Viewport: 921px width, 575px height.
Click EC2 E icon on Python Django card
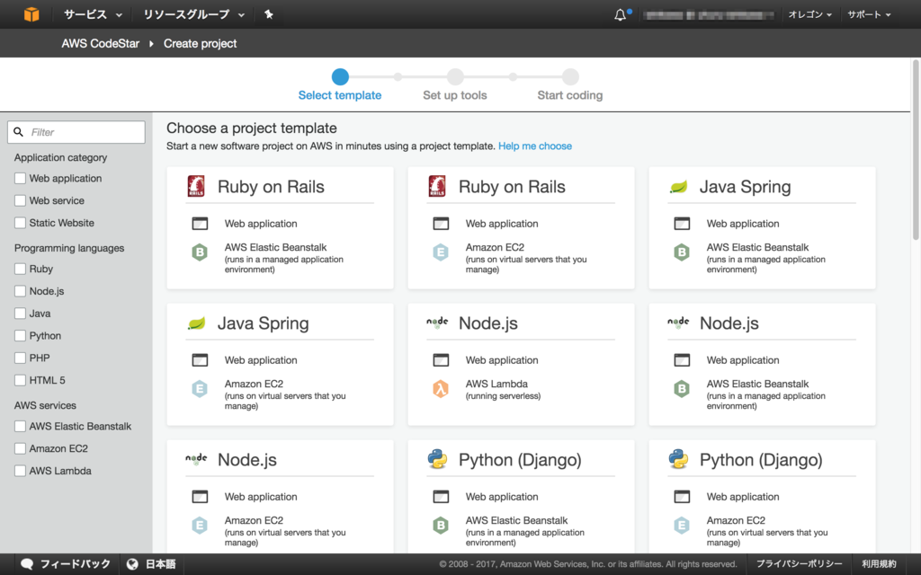point(682,525)
